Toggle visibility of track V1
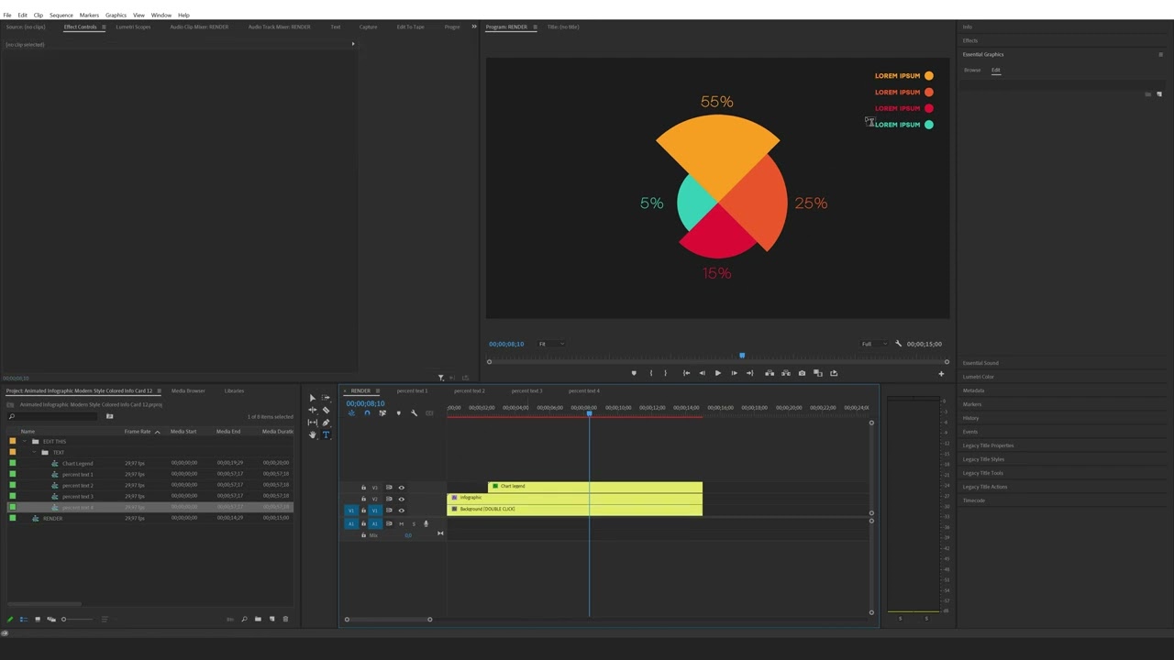The width and height of the screenshot is (1174, 660). (x=401, y=510)
